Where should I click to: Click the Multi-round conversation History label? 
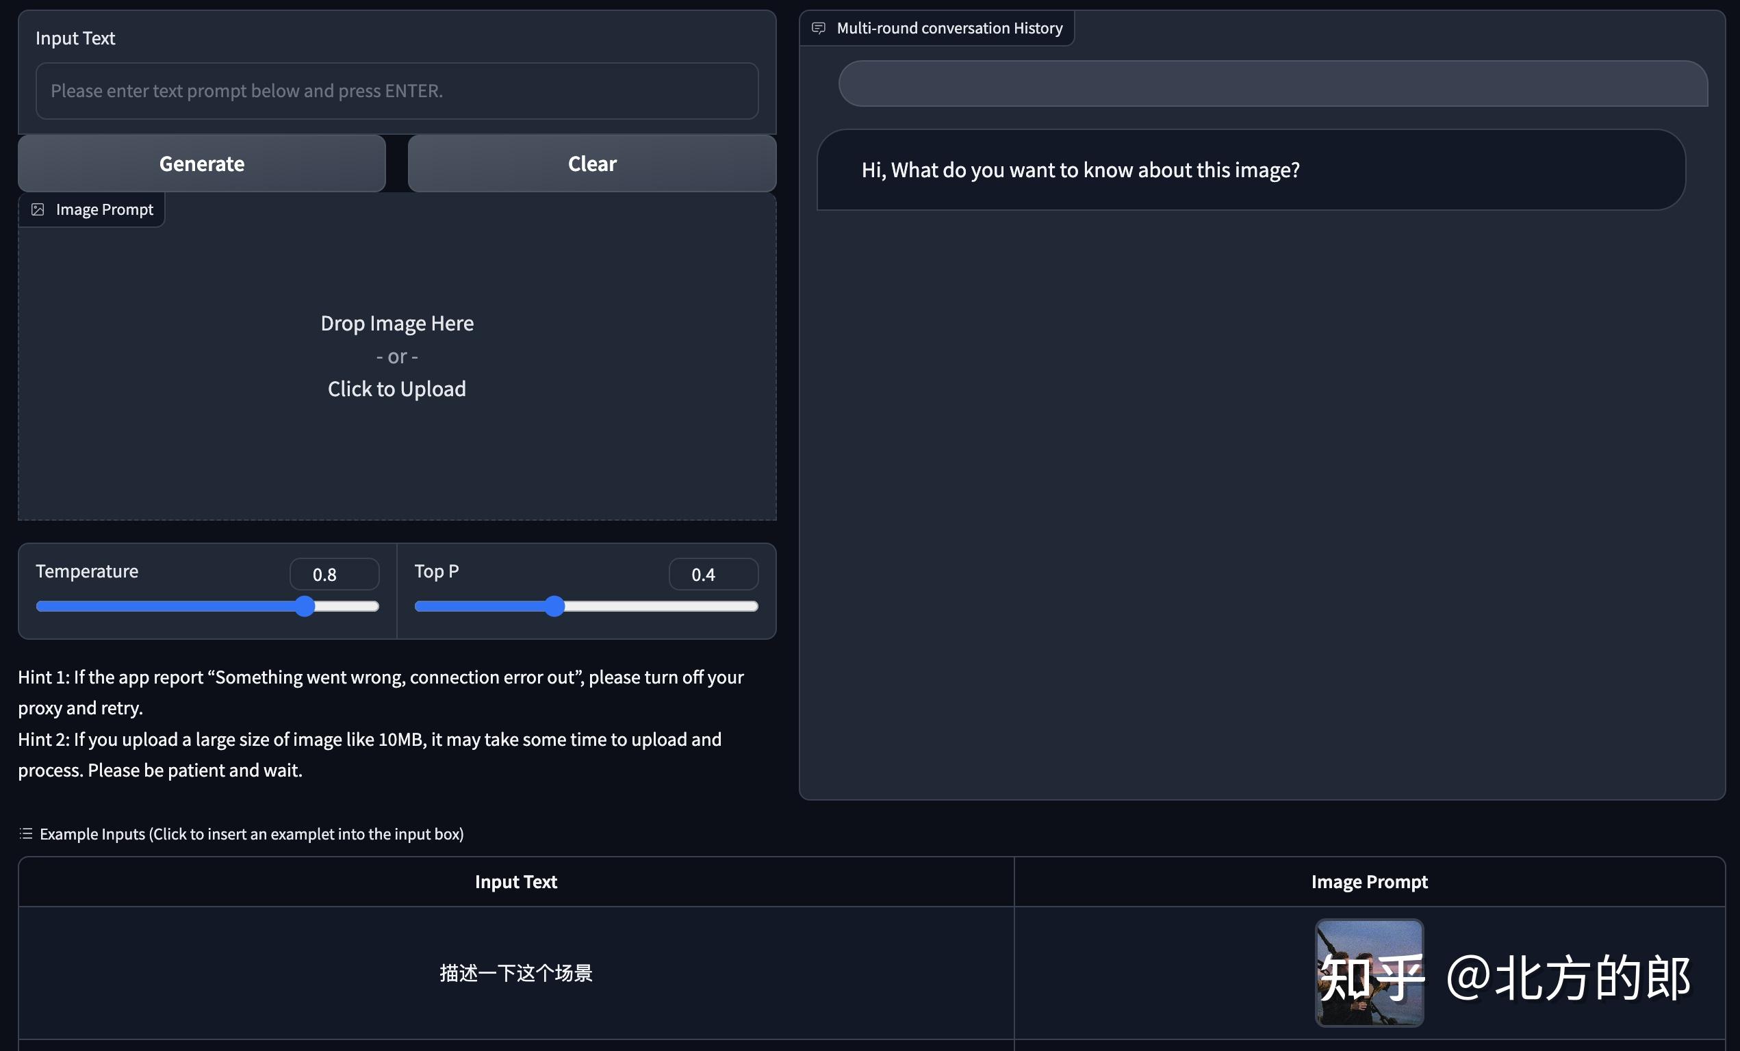(949, 28)
